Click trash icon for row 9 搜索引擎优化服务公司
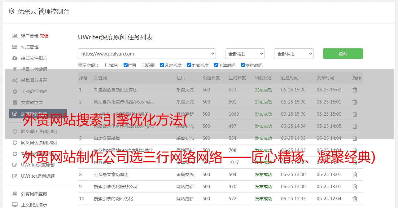Image resolution: width=398 pixels, height=208 pixels. point(355,187)
